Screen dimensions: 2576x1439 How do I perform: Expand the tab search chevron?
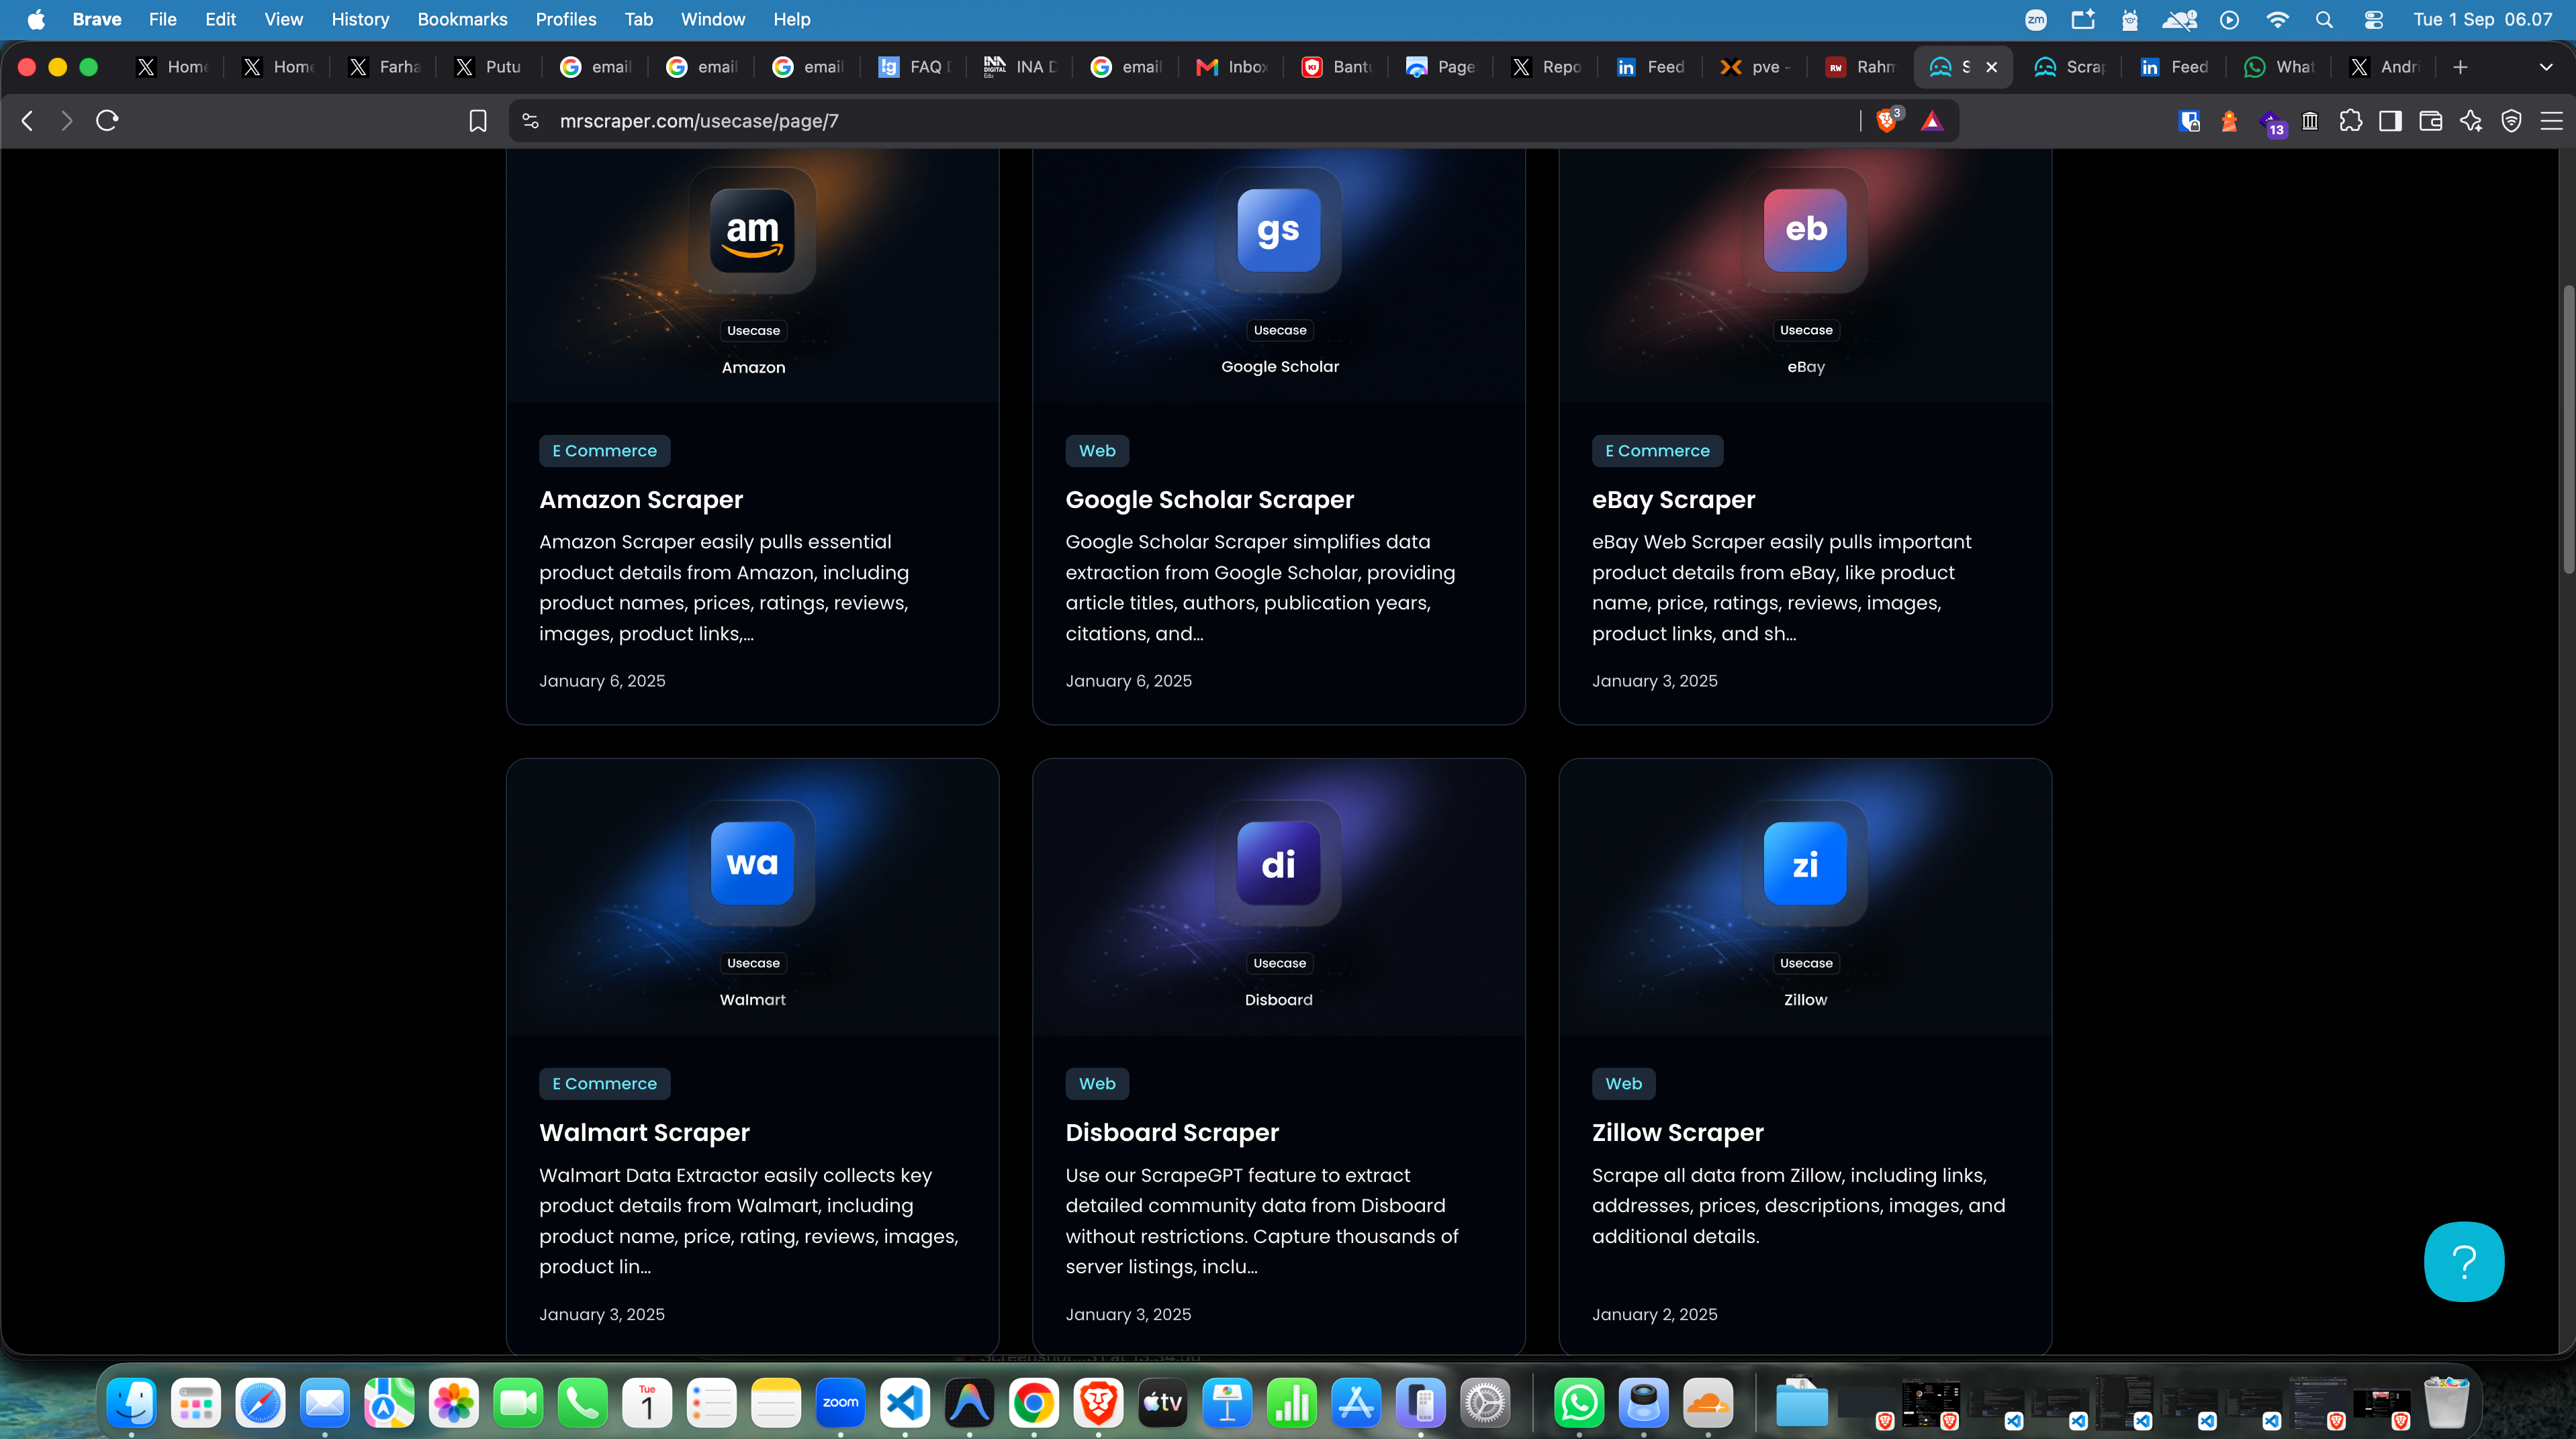[x=2546, y=67]
